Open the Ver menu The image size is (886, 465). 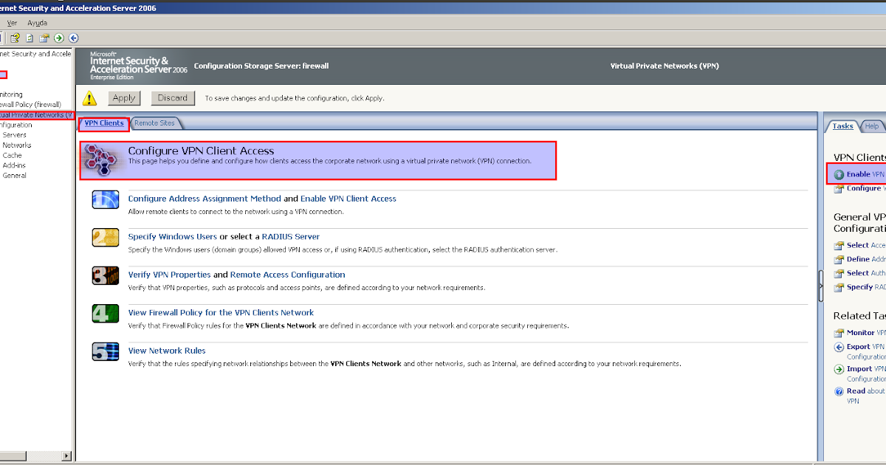(12, 23)
